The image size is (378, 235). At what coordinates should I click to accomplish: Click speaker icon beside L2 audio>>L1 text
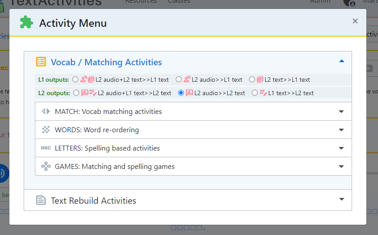(x=187, y=79)
